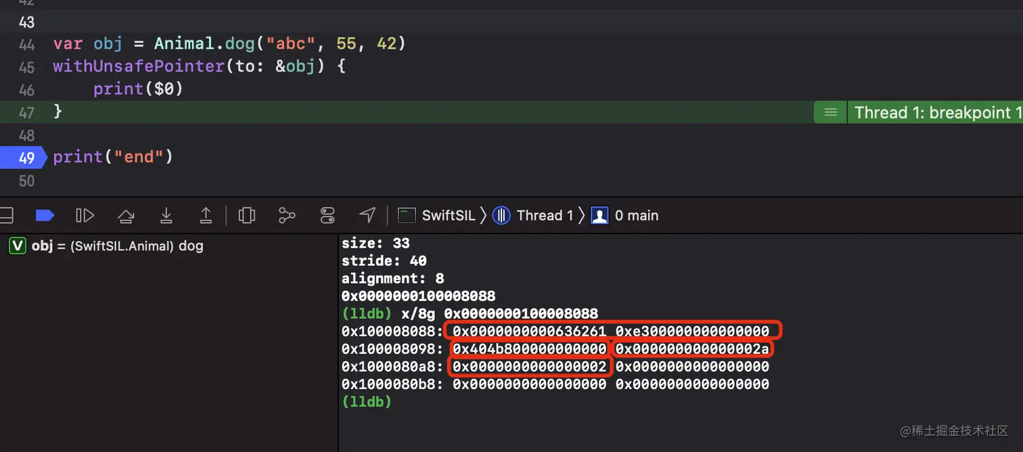Screen dimensions: 1023x452
Task: Choose the 0 main stack frame
Action: (x=626, y=216)
